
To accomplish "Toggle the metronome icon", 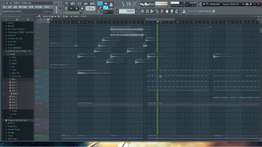I will [66, 4].
